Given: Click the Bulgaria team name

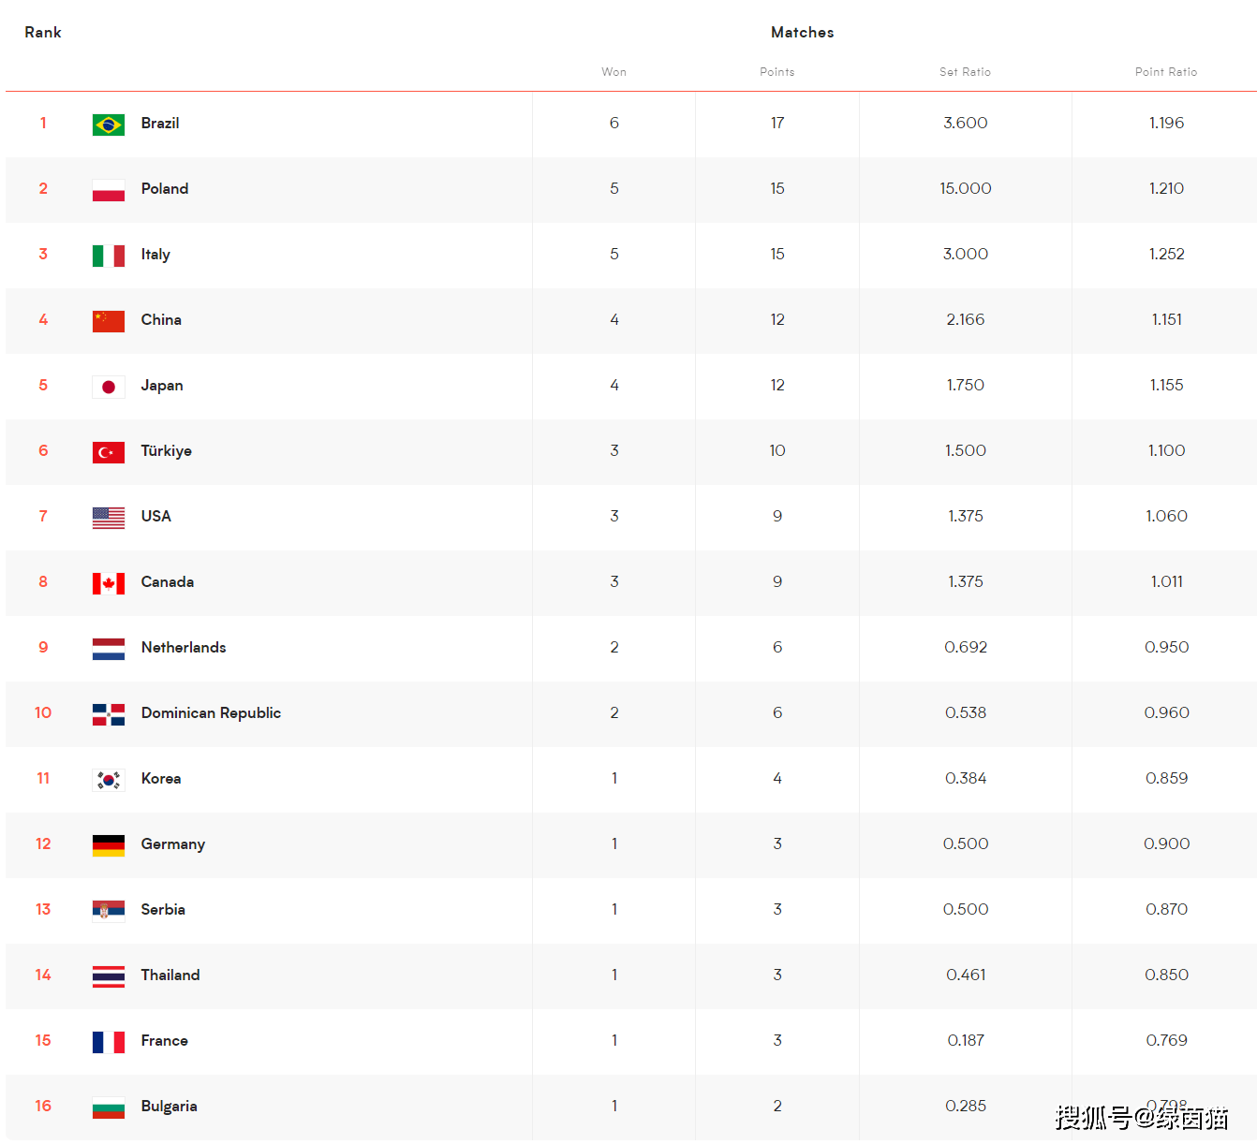Looking at the screenshot, I should (169, 1106).
